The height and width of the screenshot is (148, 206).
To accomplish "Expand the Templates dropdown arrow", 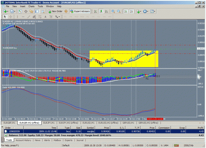I will pos(155,11).
